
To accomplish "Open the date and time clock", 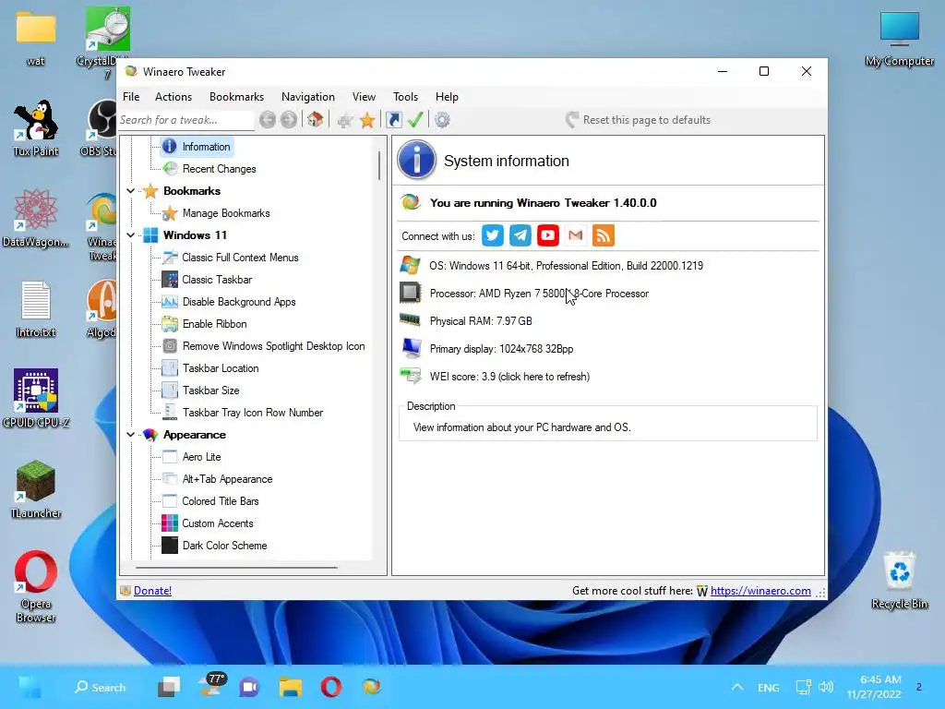I will click(x=874, y=687).
